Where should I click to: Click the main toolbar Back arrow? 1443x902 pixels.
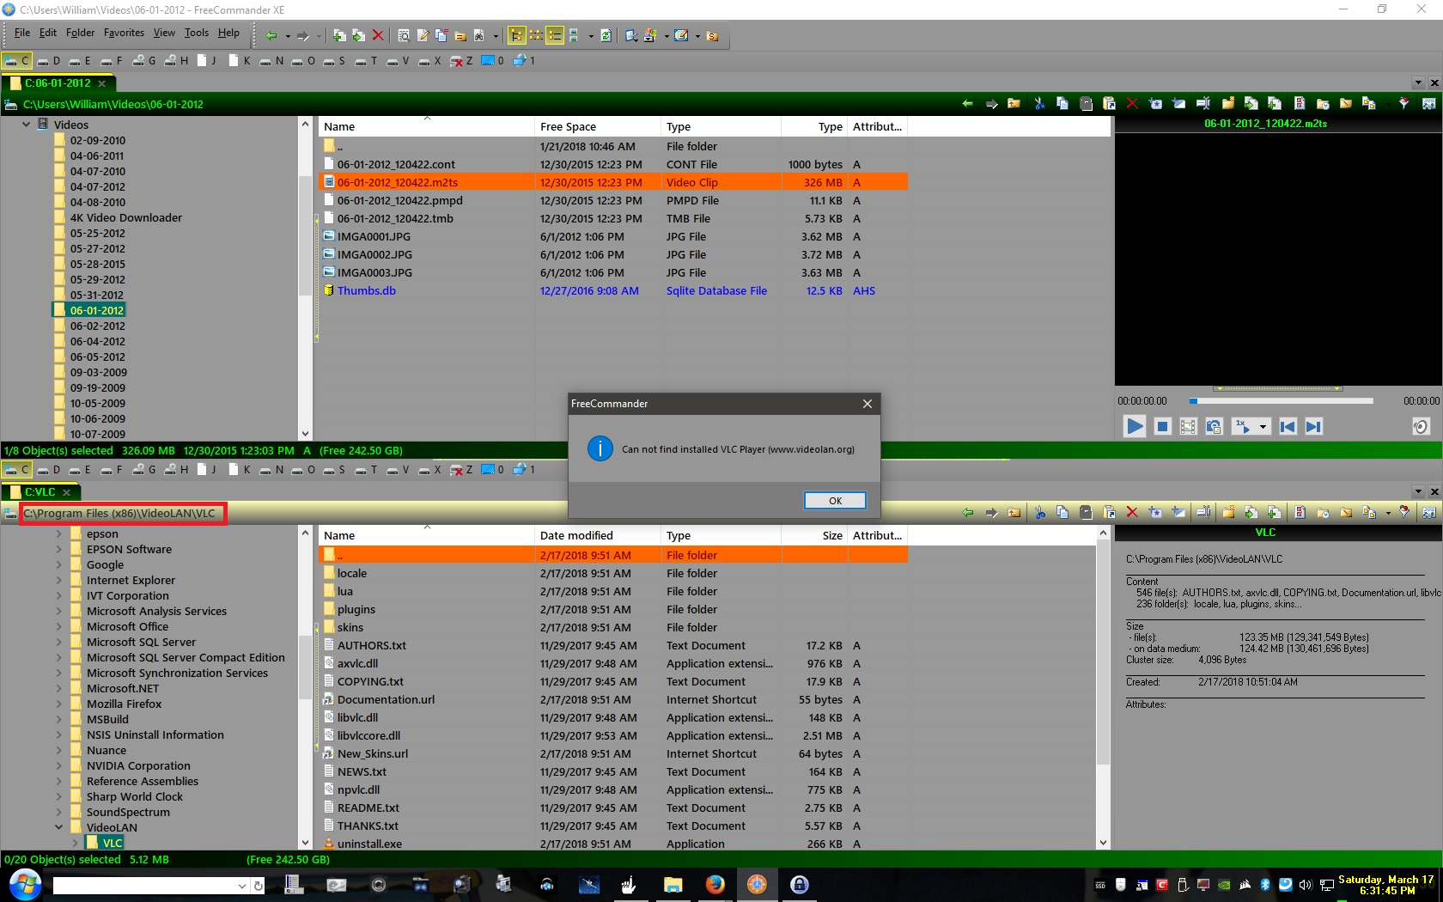click(271, 36)
